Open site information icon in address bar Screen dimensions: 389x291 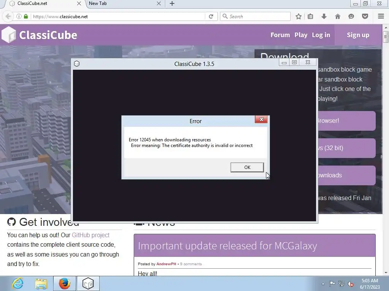(x=19, y=17)
